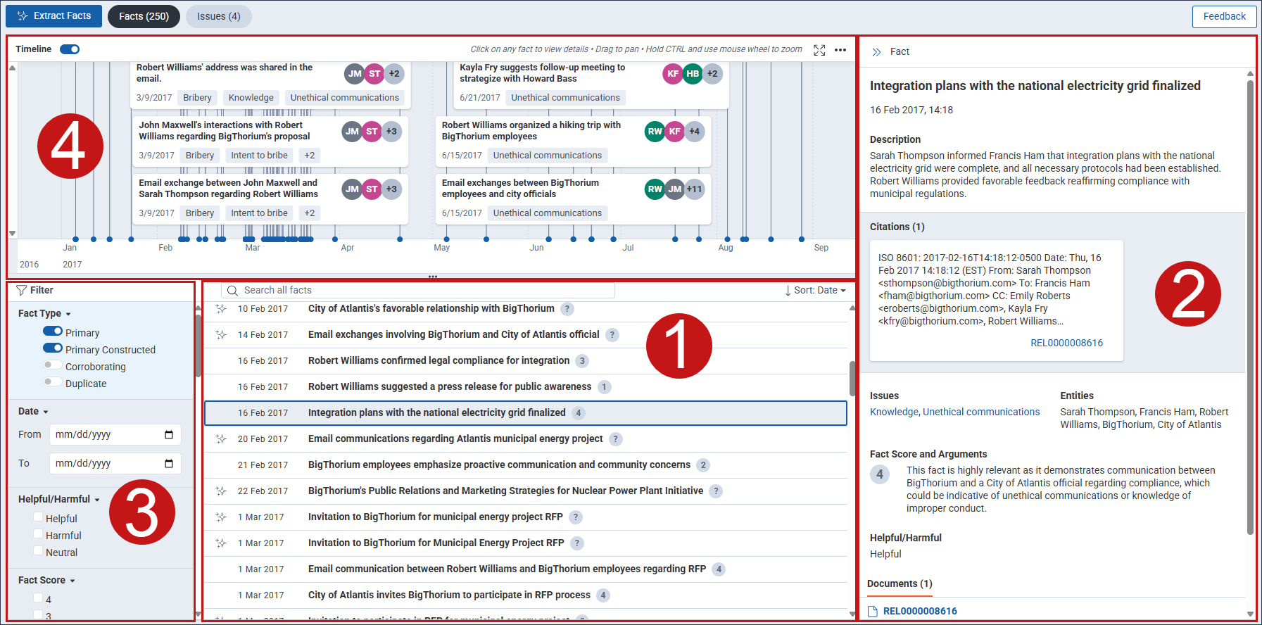
Task: Disable the Primary Constructed toggle
Action: [53, 348]
